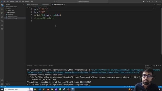The height and width of the screenshot is (91, 162).
Task: Split the terminal pane
Action: 154,66
